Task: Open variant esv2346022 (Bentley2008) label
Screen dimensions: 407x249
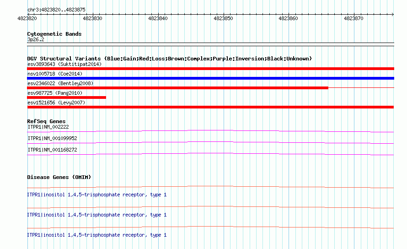Action: point(60,83)
